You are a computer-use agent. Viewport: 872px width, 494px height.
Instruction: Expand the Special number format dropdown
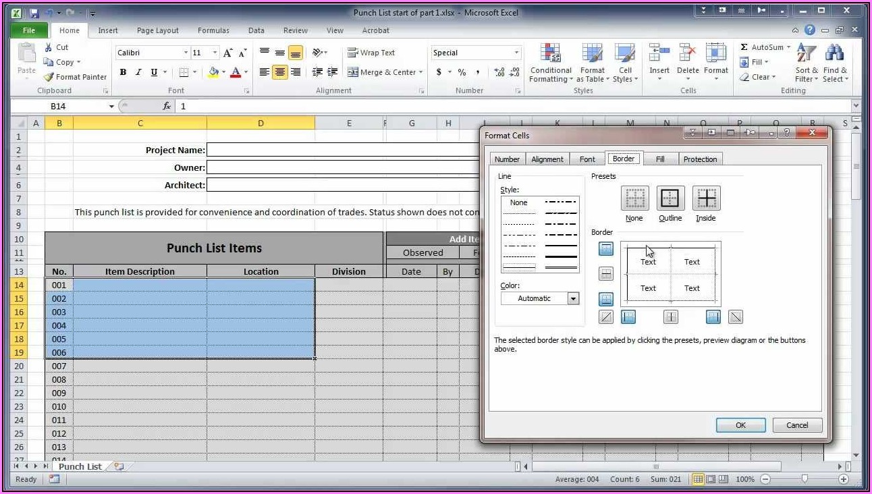tap(517, 53)
